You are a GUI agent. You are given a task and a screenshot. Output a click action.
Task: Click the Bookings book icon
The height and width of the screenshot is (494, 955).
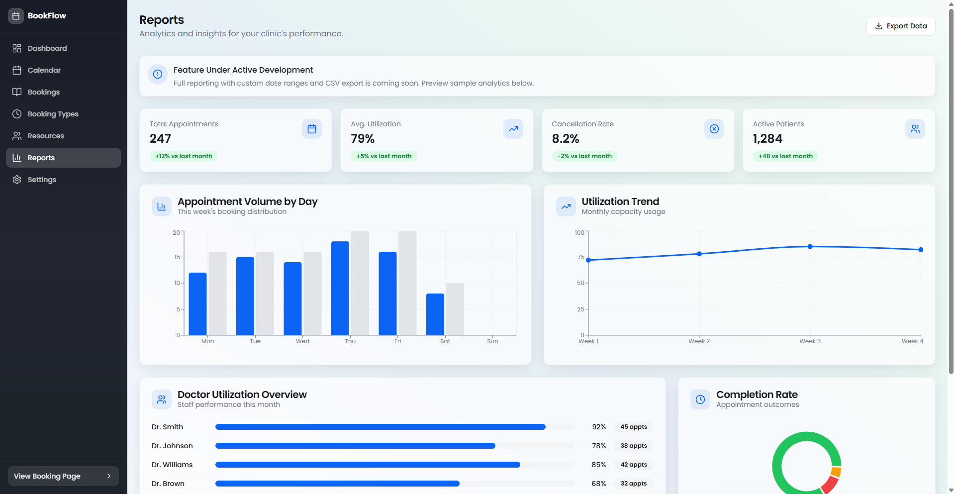[17, 92]
